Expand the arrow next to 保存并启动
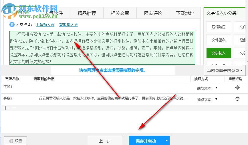 click(x=166, y=140)
